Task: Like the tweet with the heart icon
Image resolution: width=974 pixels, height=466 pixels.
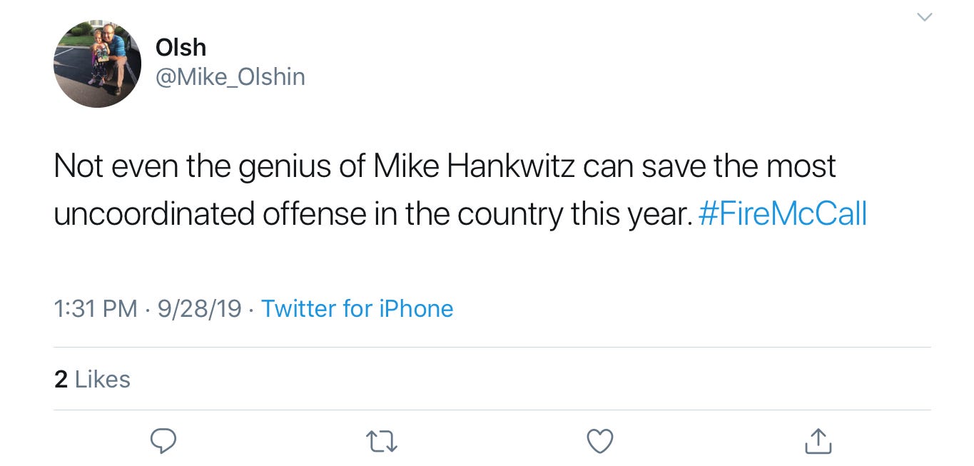Action: 599,442
